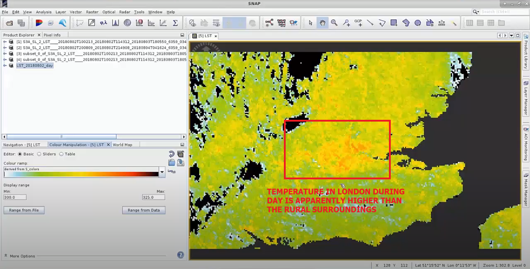530x269 pixels.
Task: Select the Draw Line tool
Action: coord(370,23)
